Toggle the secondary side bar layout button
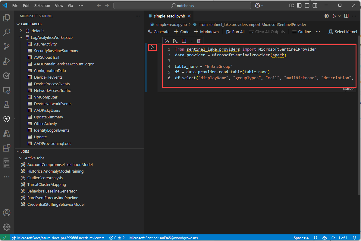The image size is (361, 241). coord(315,5)
